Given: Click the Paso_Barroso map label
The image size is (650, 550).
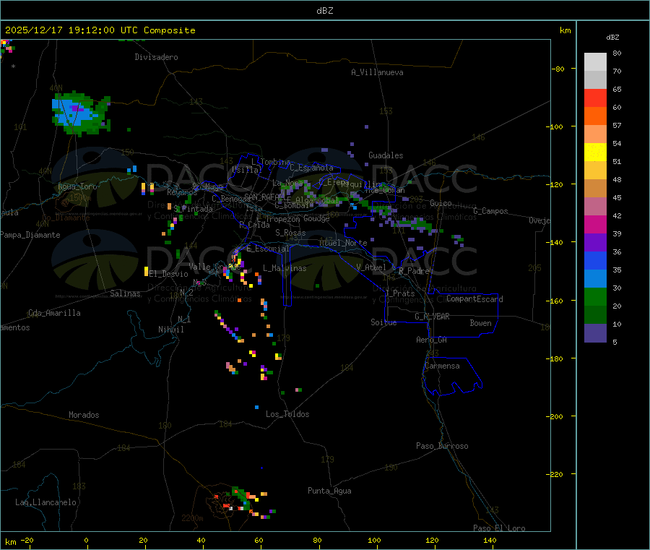Looking at the screenshot, I should 442,446.
